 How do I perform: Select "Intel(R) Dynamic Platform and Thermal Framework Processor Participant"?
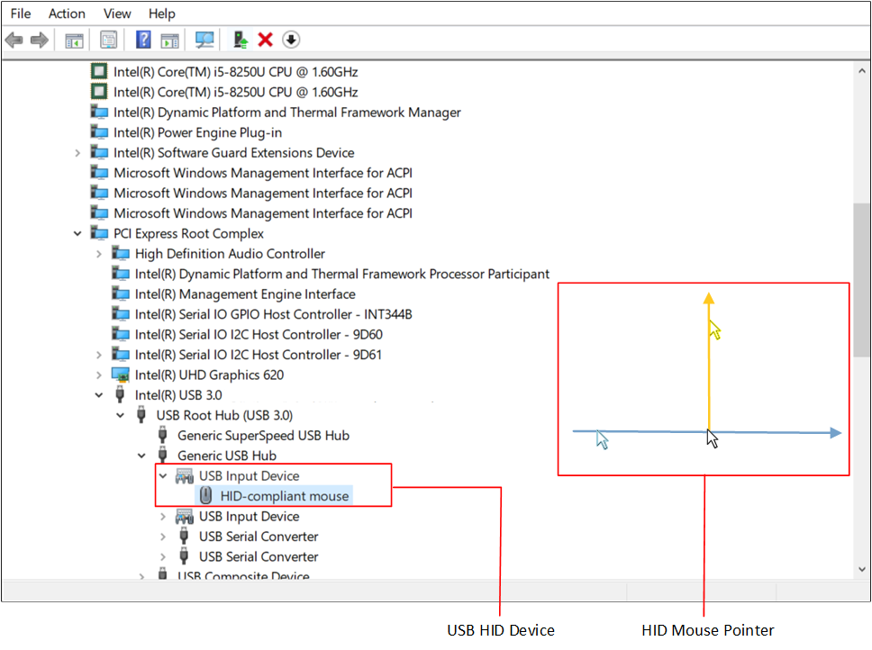(x=342, y=274)
